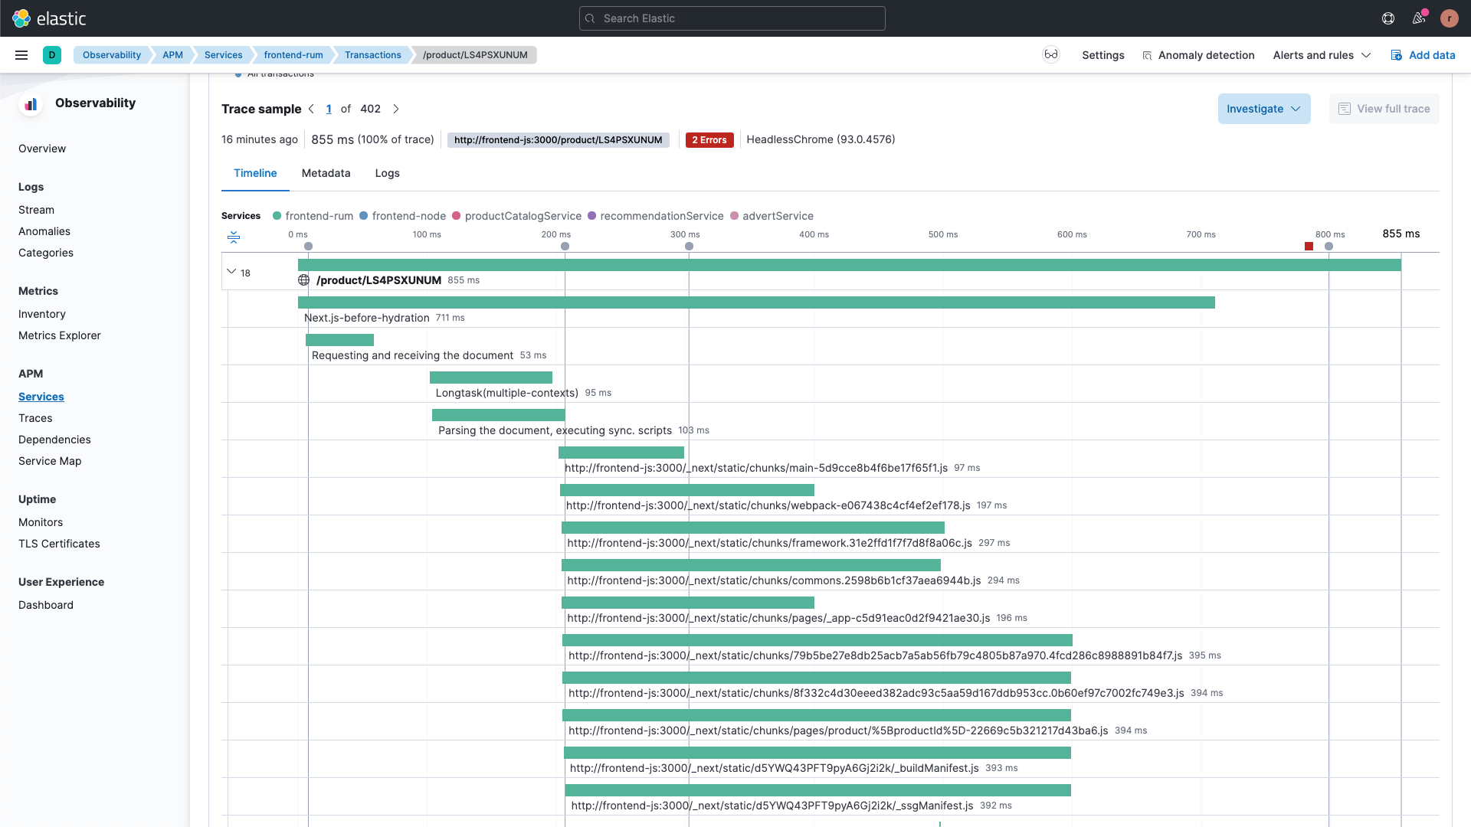Click the APM section icon in sidebar

point(29,374)
